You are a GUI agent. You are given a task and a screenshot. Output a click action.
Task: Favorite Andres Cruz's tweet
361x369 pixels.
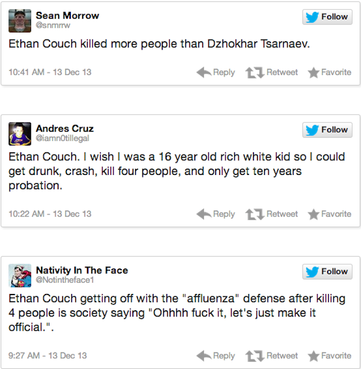pos(329,214)
